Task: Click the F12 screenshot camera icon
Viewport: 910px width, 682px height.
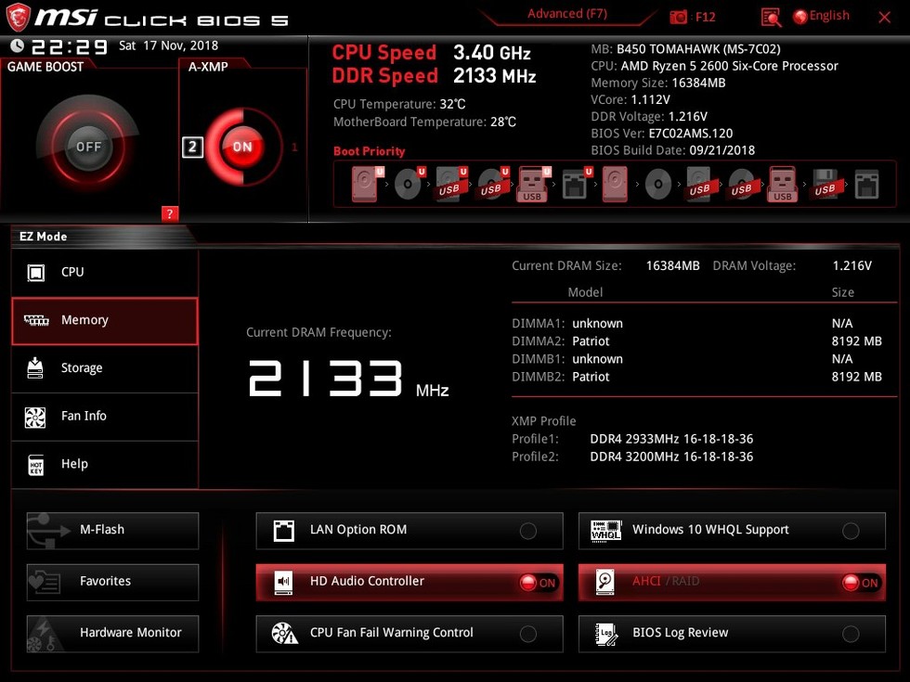Action: 678,17
